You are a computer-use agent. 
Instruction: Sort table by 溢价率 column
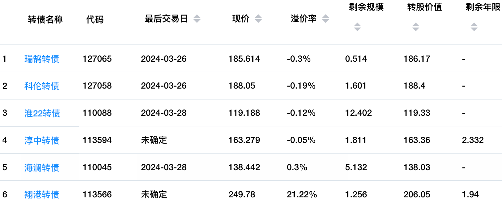click(325, 19)
